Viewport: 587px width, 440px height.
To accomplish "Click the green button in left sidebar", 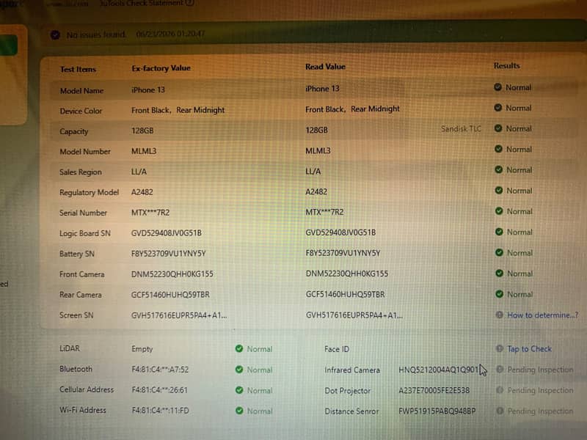I will click(x=8, y=45).
